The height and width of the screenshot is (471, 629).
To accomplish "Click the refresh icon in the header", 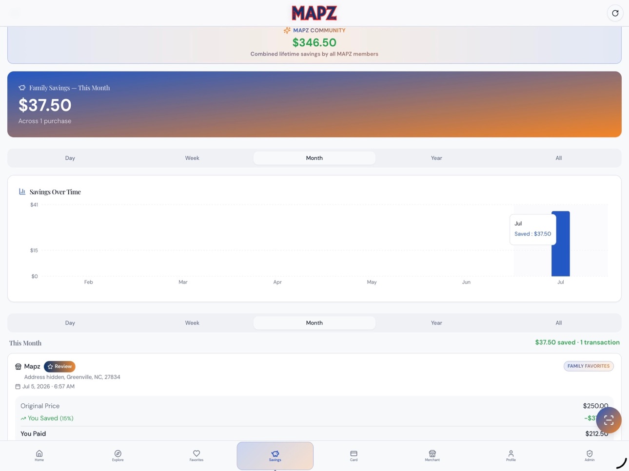I will coord(615,13).
